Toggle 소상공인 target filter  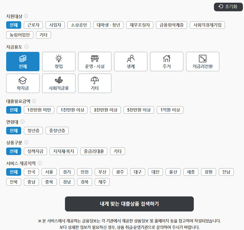tap(79, 25)
